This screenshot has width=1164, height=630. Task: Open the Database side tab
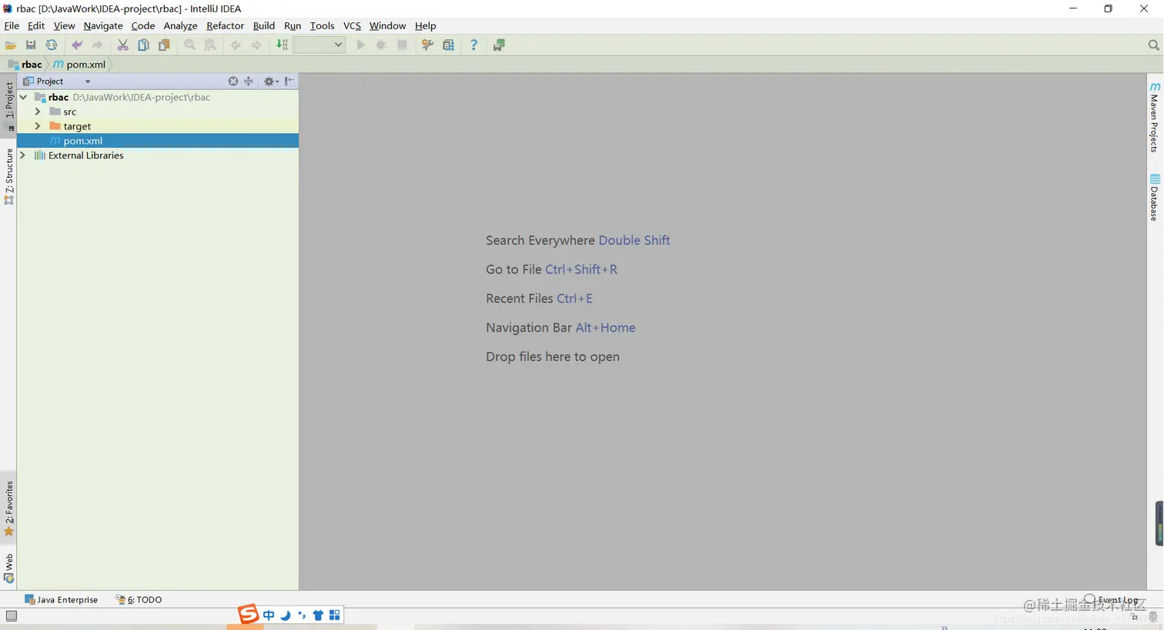[1154, 198]
